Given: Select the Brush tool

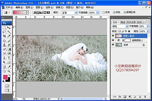Looking at the screenshot, I should [9, 41].
